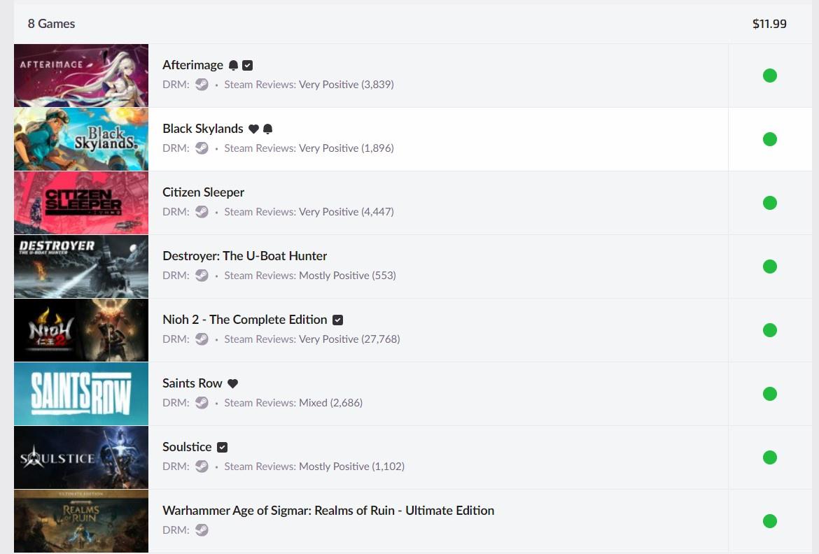
Task: Open the Nioh 2 - The Complete Edition title
Action: 244,320
